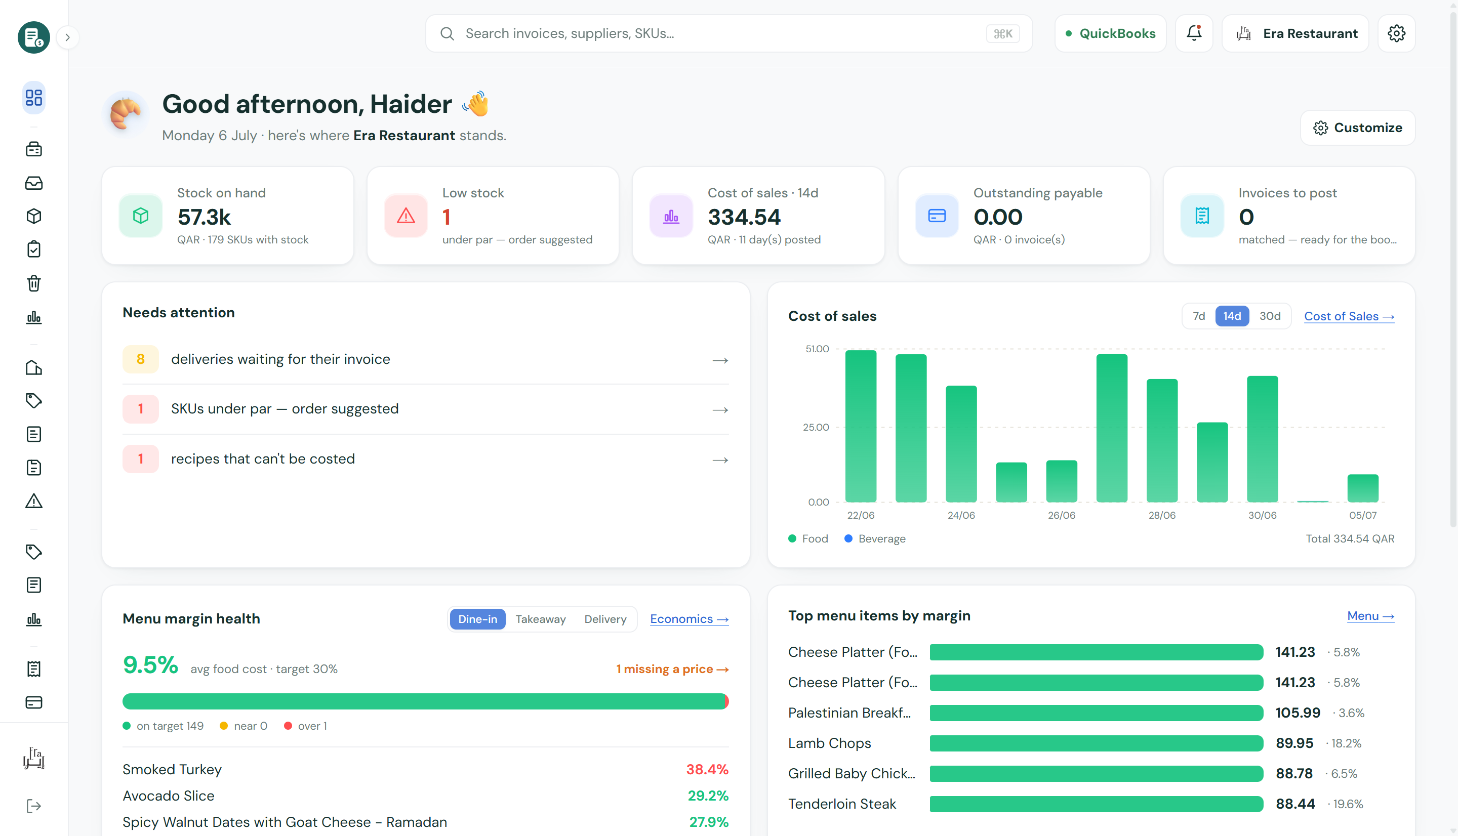1458x836 pixels.
Task: Open the notifications bell
Action: 1194,33
